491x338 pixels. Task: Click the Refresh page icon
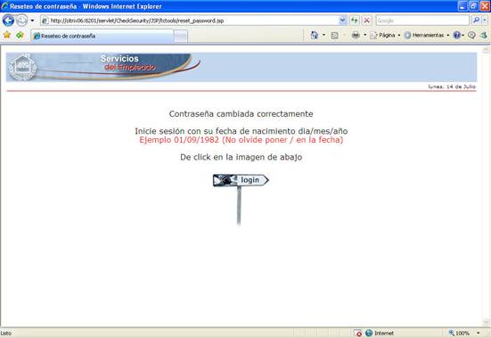[x=354, y=21]
